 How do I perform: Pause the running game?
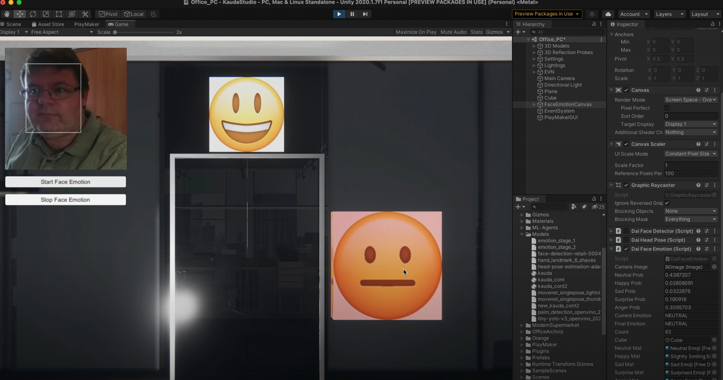pyautogui.click(x=352, y=14)
